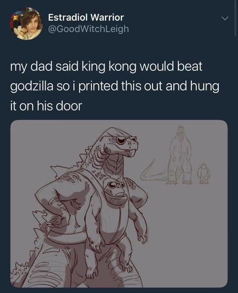Click the vertical scrollbar thumb
The image size is (238, 293).
pos(235,18)
